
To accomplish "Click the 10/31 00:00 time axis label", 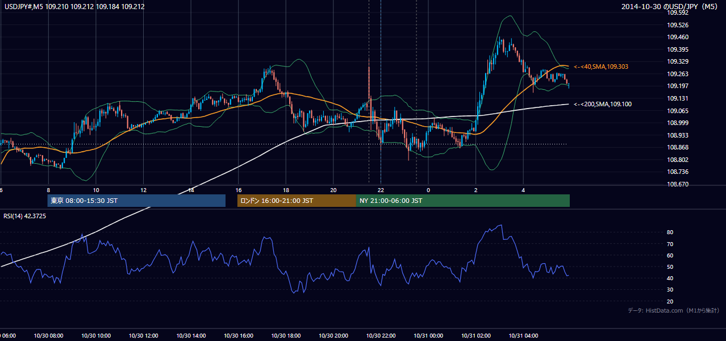I will [x=428, y=336].
